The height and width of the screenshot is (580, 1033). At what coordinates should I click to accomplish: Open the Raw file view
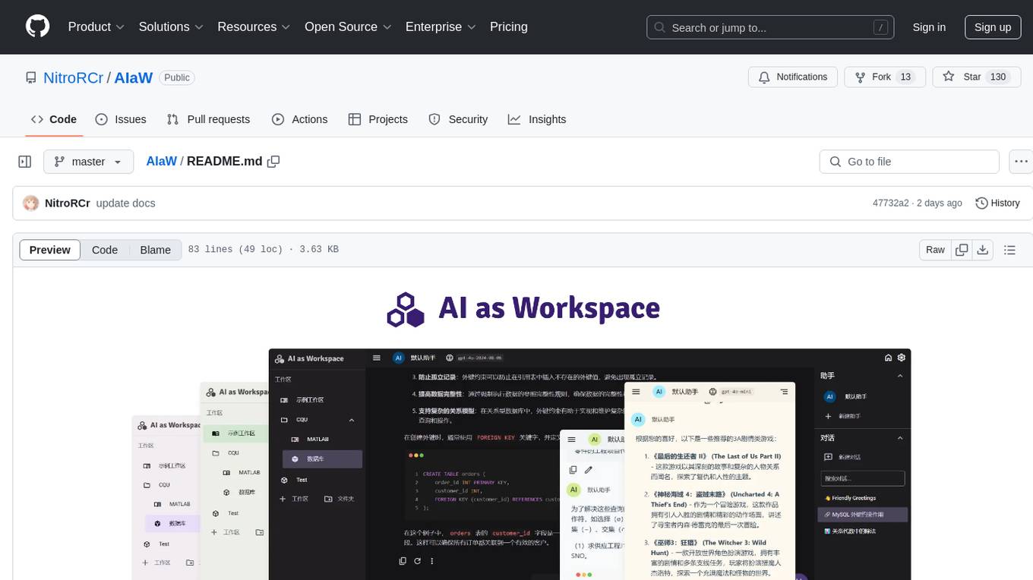pyautogui.click(x=935, y=250)
